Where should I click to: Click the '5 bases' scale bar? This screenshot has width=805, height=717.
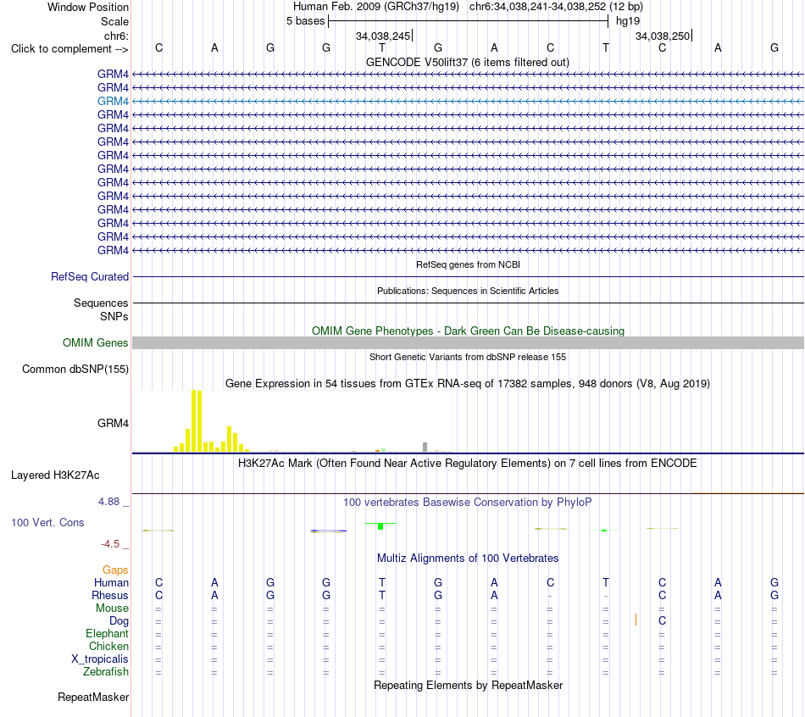point(469,21)
